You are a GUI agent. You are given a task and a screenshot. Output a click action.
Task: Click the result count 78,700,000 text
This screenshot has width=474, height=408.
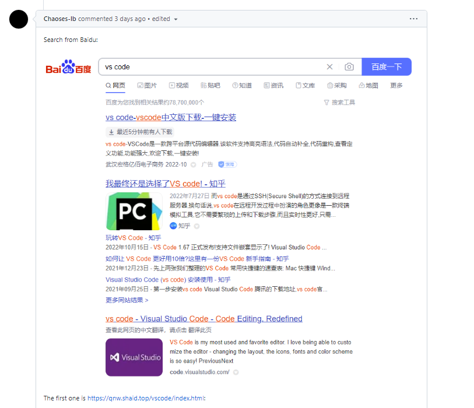point(155,103)
